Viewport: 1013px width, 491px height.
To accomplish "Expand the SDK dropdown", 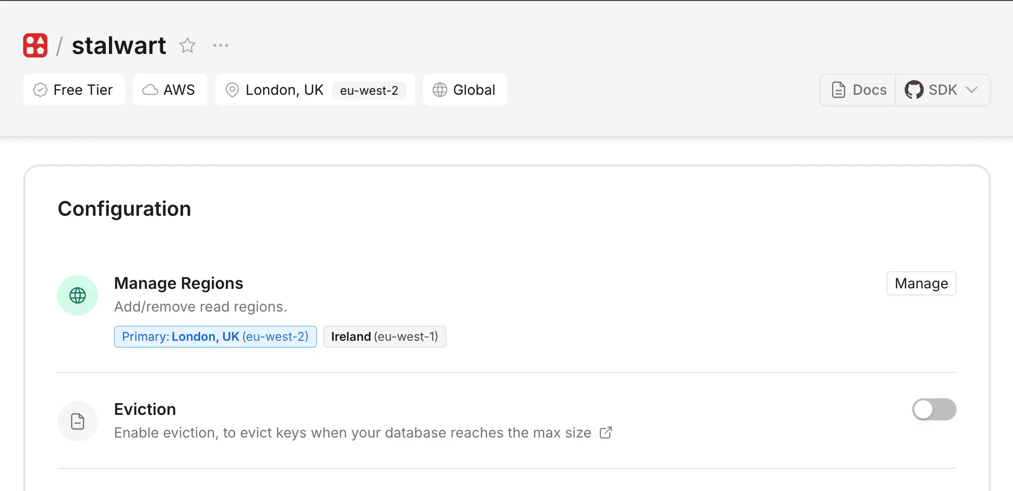I will [x=972, y=90].
